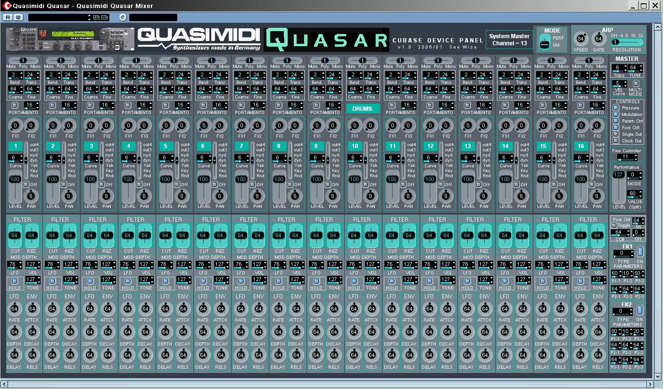Click the store preset plus icon

tap(97, 17)
